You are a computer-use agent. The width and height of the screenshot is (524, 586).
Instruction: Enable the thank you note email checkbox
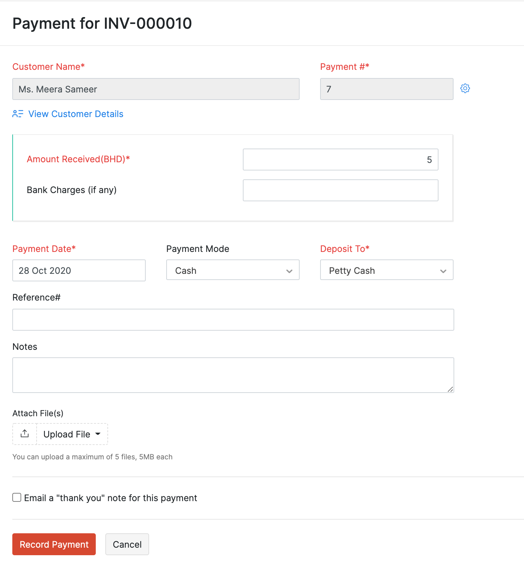pyautogui.click(x=17, y=497)
